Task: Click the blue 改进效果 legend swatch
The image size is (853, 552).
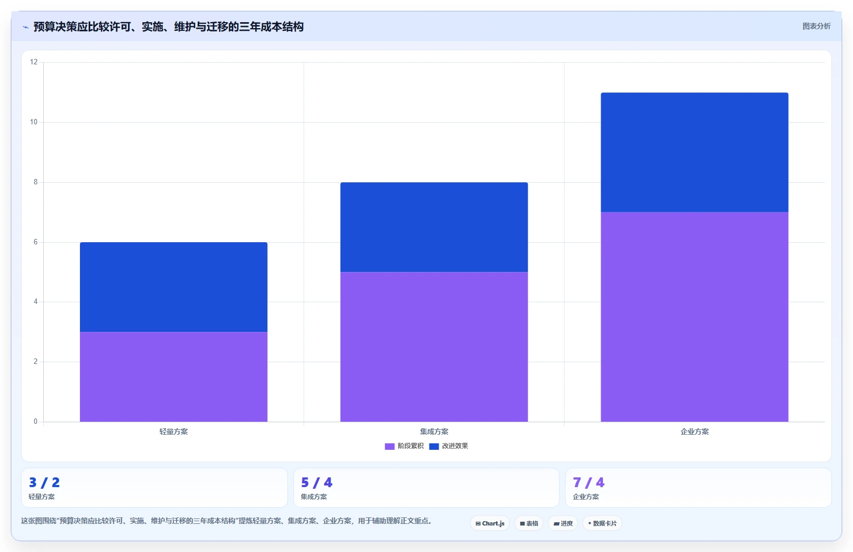Action: (434, 446)
